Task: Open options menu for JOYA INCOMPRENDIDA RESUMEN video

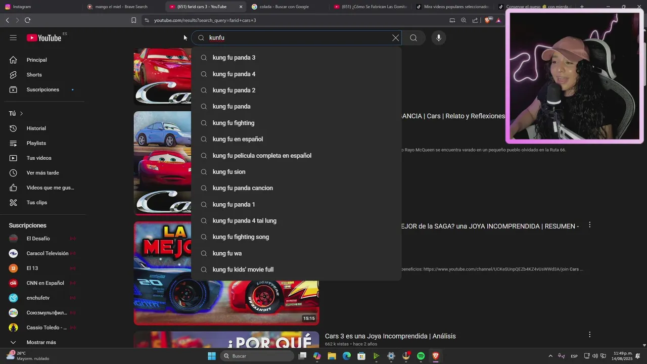Action: point(589,225)
